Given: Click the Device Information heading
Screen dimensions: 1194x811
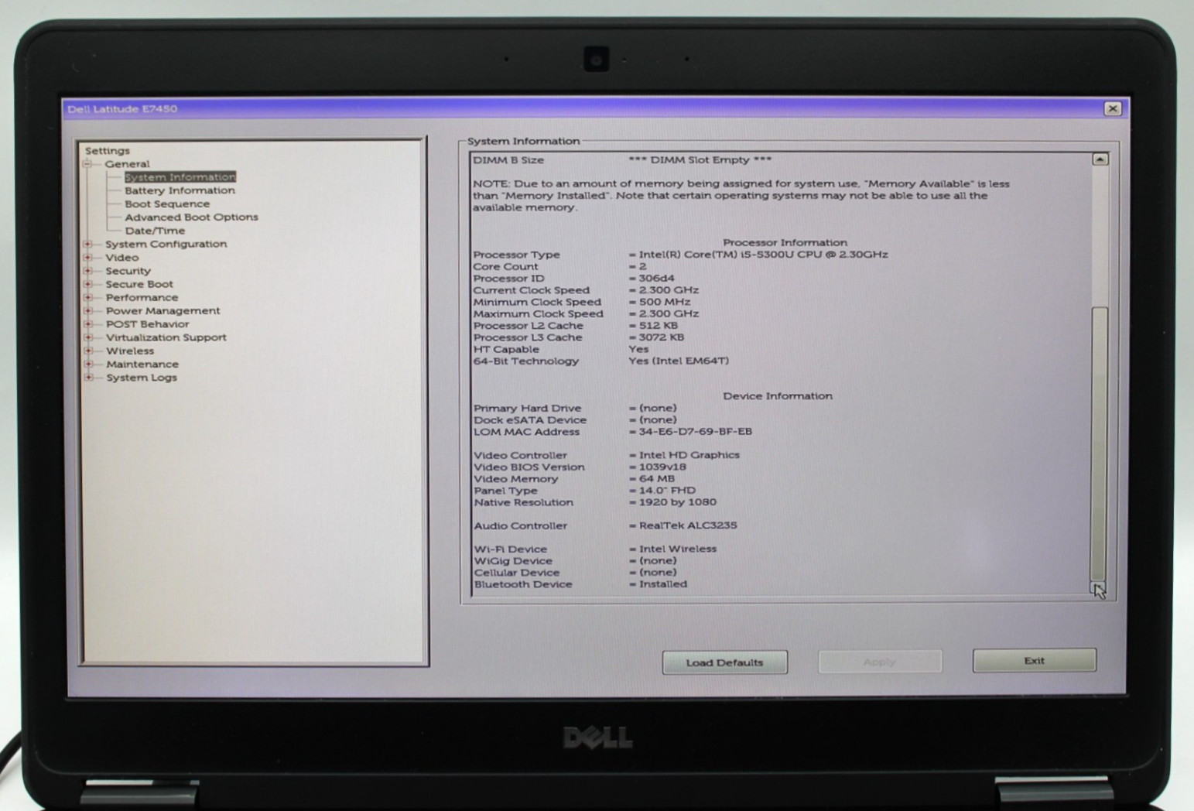Looking at the screenshot, I should (778, 396).
